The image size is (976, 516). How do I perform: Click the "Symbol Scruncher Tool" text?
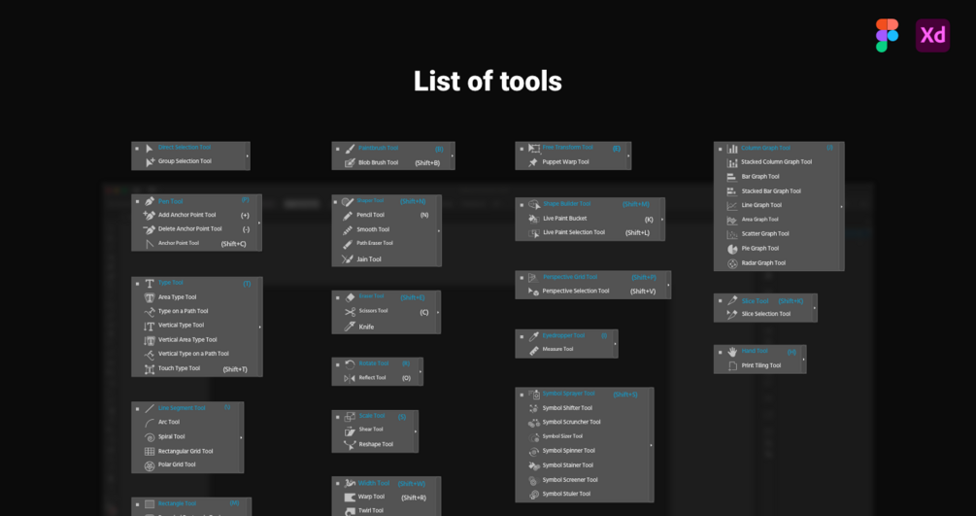[571, 423]
